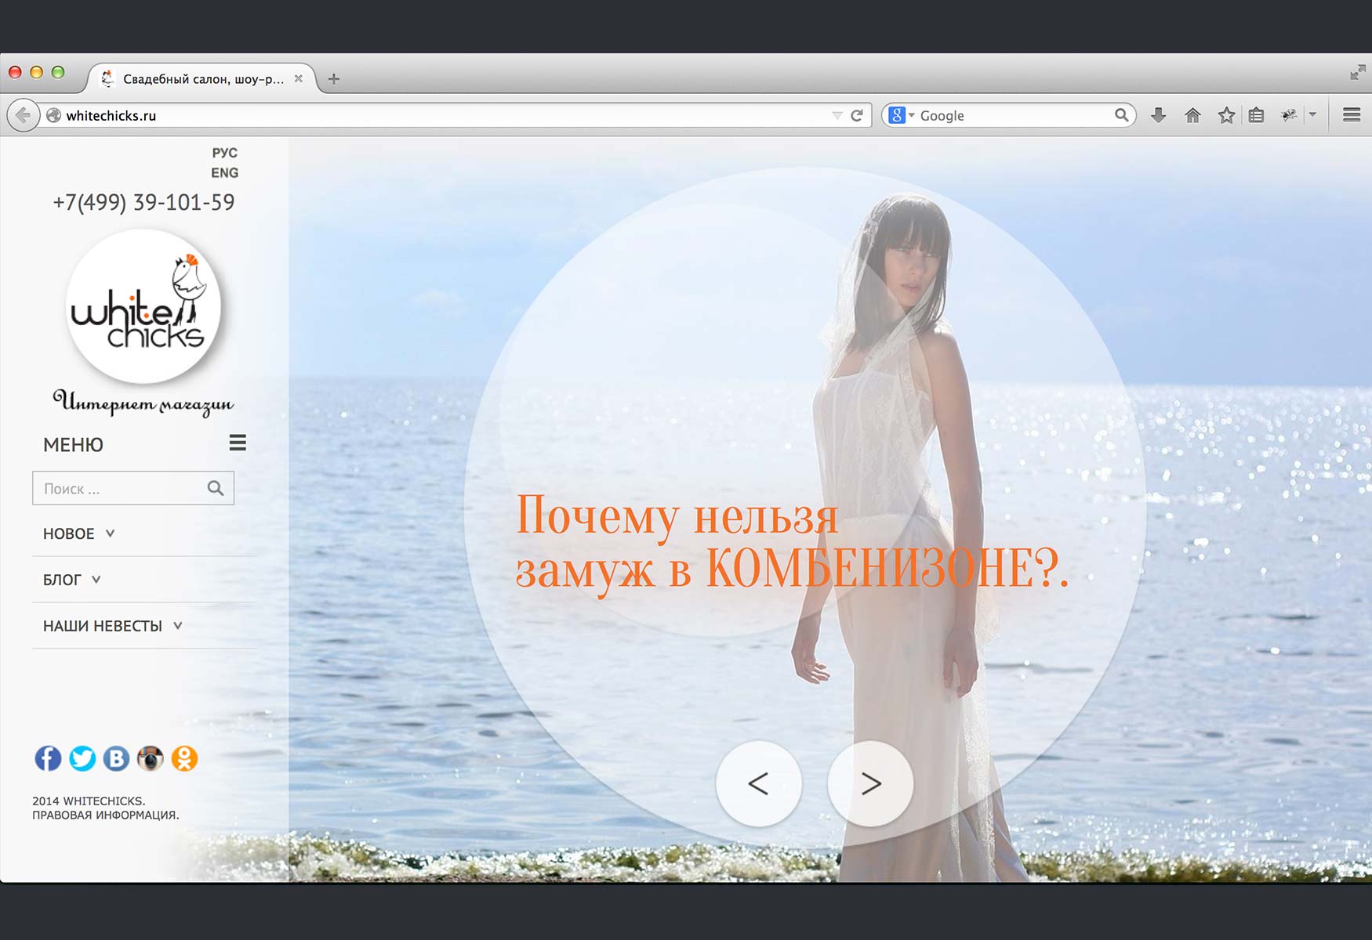Screen dimensions: 1372x940
Task: Open the ПРАВОВАЯ ИНФОРМАЦИЯ link
Action: (x=105, y=815)
